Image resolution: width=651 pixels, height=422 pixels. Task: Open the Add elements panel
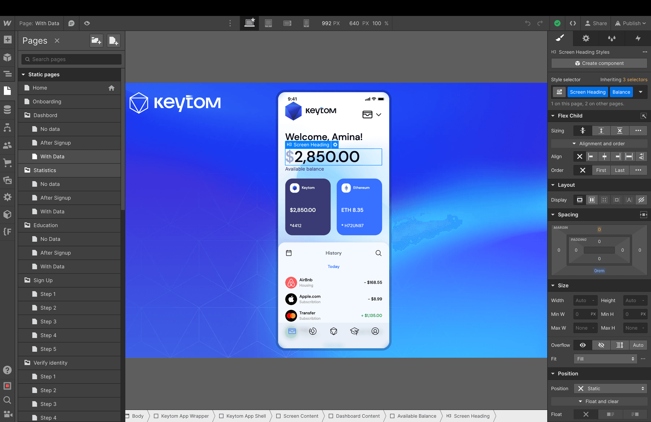7,40
